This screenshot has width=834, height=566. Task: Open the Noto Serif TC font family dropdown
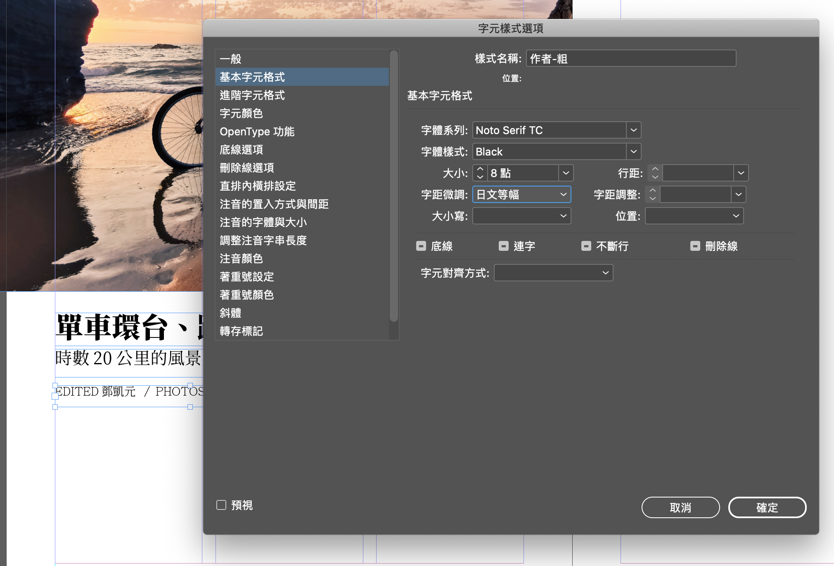point(633,130)
